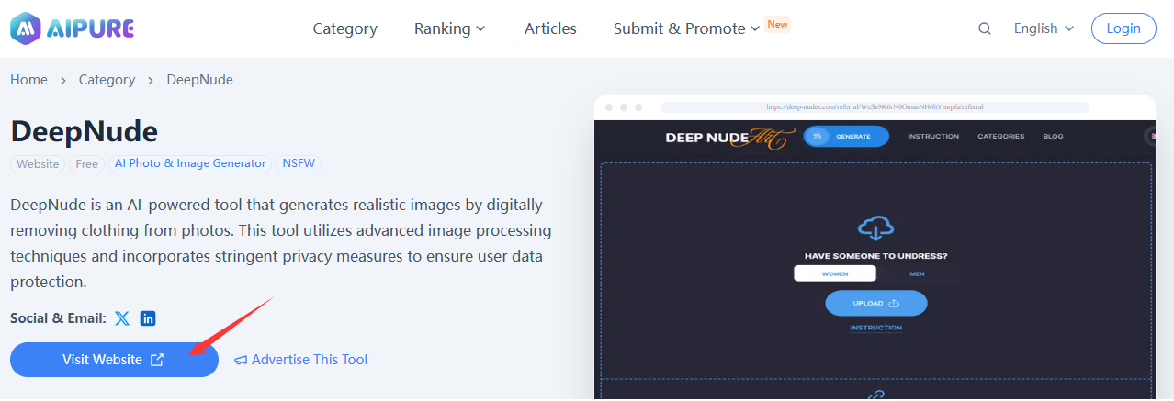The width and height of the screenshot is (1174, 401).
Task: Open the search magnifier icon
Action: 985,28
